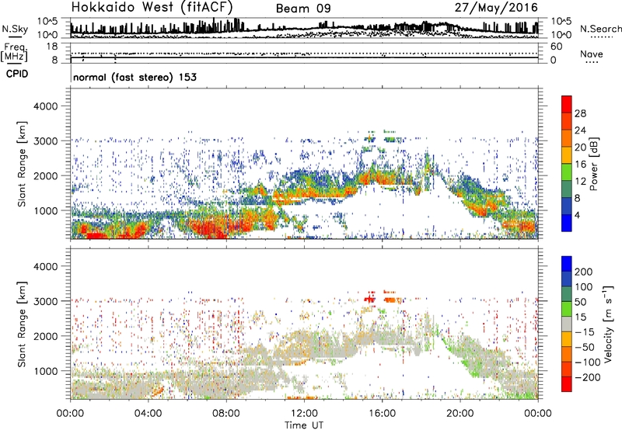Click the "60" Nave axis tick label
Screen dimensions: 622x430
(x=556, y=47)
